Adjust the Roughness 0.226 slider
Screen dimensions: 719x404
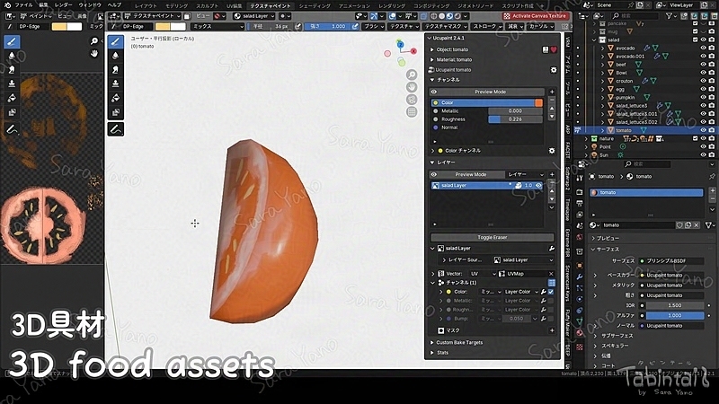click(x=515, y=119)
